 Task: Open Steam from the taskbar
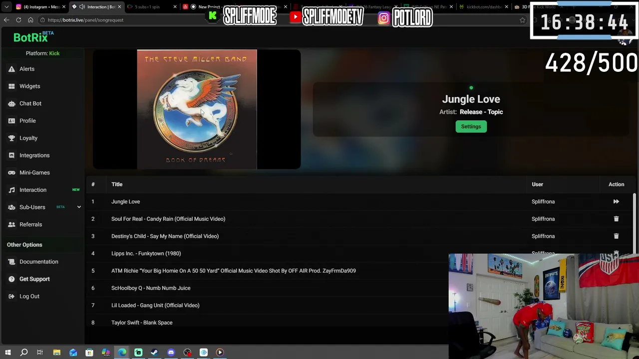coord(155,353)
